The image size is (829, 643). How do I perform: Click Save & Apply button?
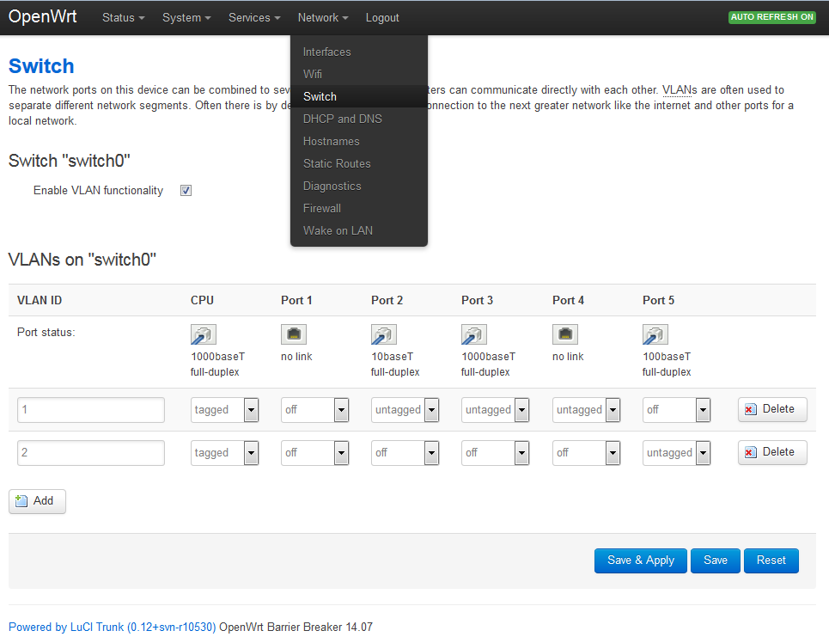(640, 560)
